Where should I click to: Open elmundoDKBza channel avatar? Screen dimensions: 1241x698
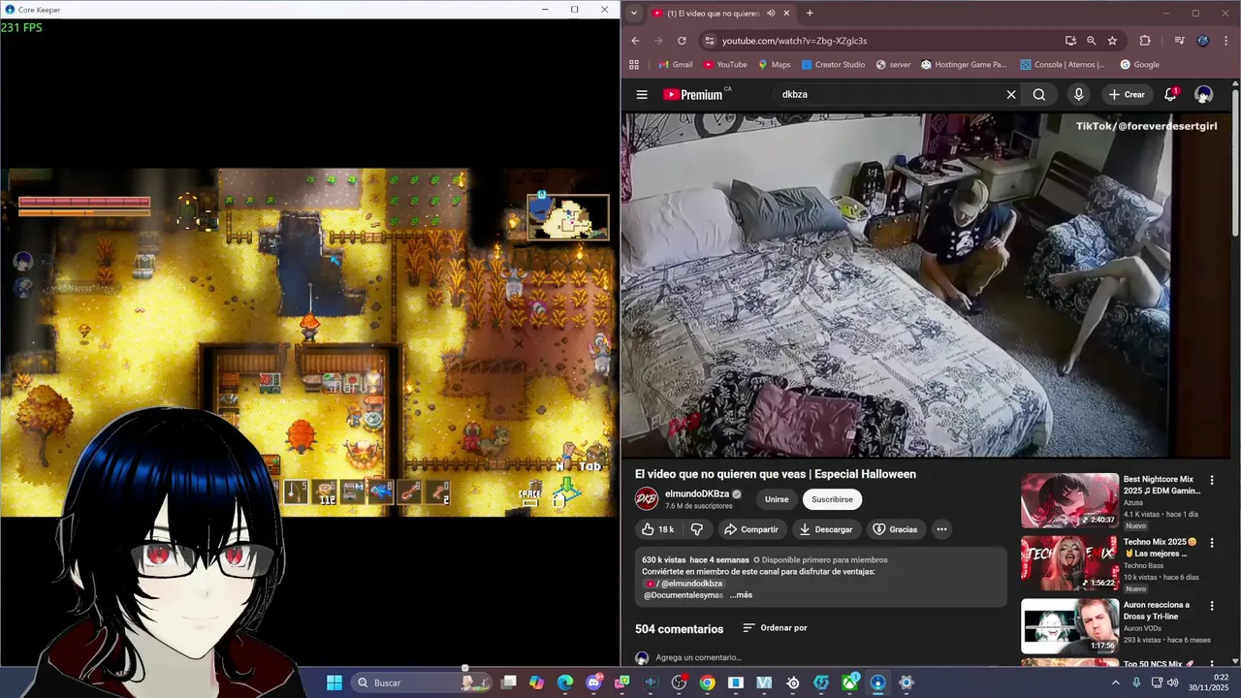tap(647, 499)
